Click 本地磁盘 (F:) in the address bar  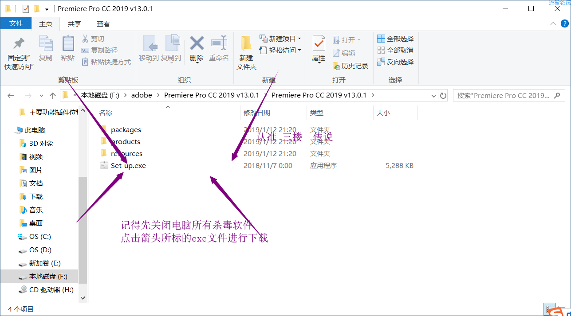click(100, 95)
